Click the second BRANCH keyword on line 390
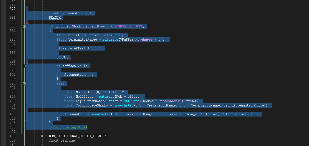 click(63, 57)
